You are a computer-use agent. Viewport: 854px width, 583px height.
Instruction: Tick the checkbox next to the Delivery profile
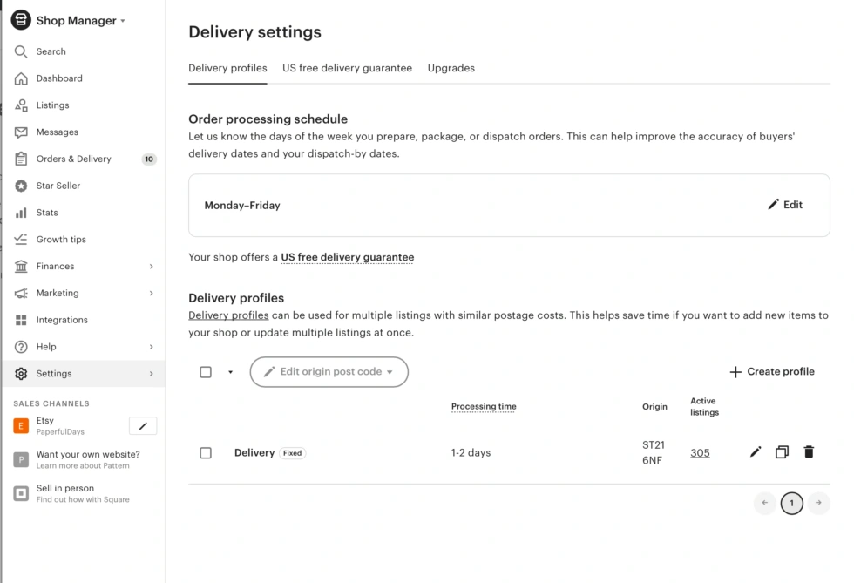click(206, 452)
